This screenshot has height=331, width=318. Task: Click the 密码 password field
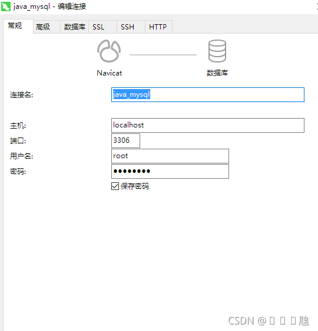pyautogui.click(x=170, y=172)
